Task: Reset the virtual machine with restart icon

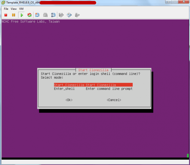Action: pyautogui.click(x=29, y=15)
